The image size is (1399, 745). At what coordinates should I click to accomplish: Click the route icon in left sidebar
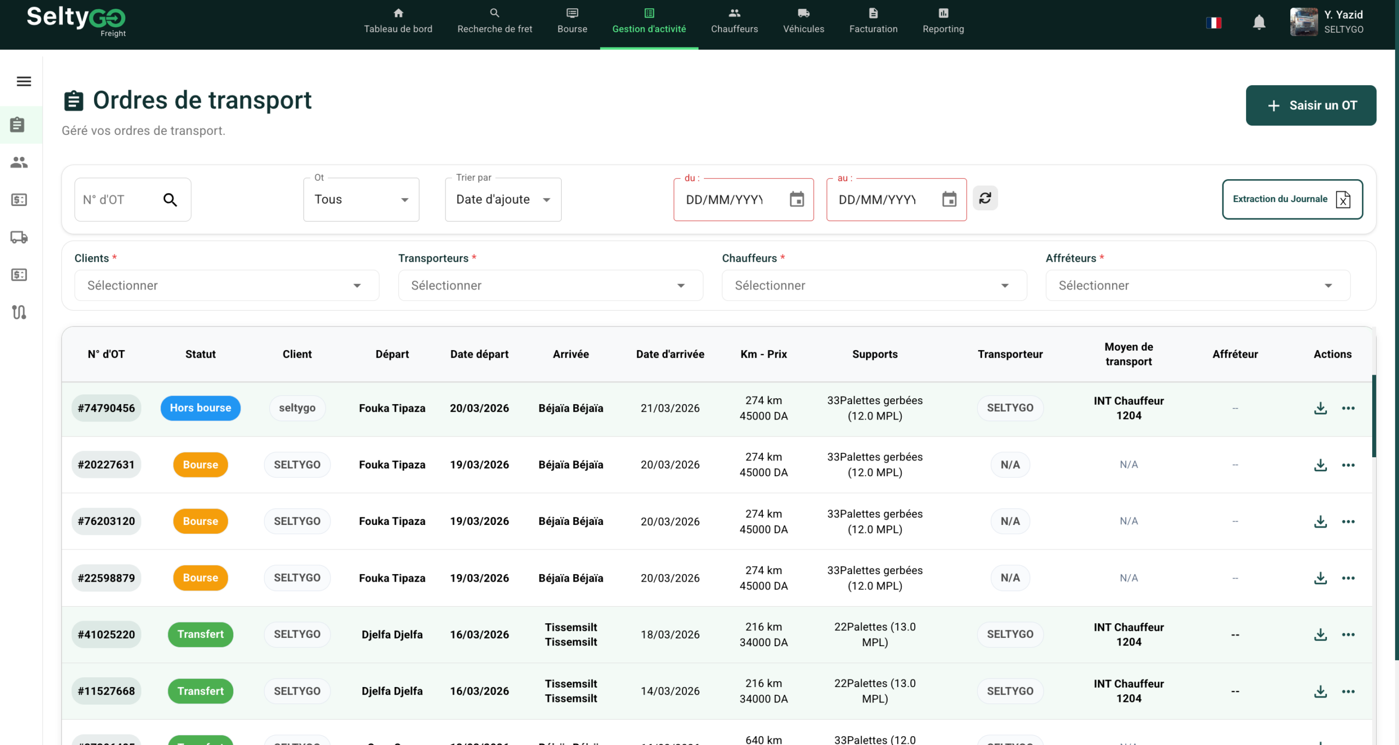19,312
